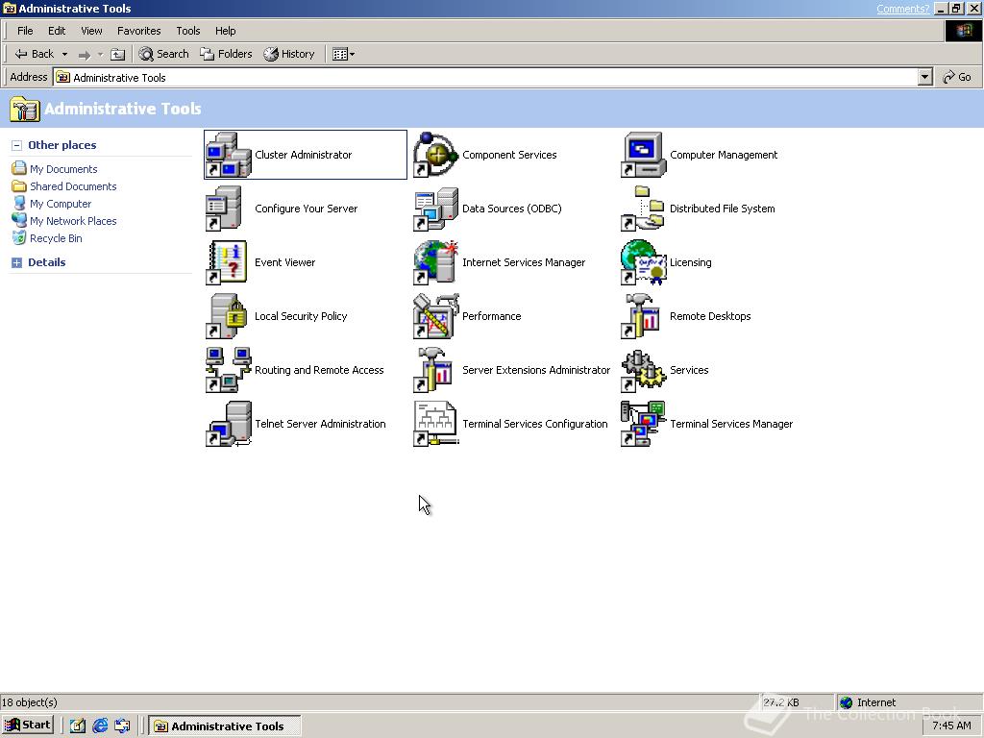
Task: Click the Up folder toolbar icon
Action: (118, 54)
